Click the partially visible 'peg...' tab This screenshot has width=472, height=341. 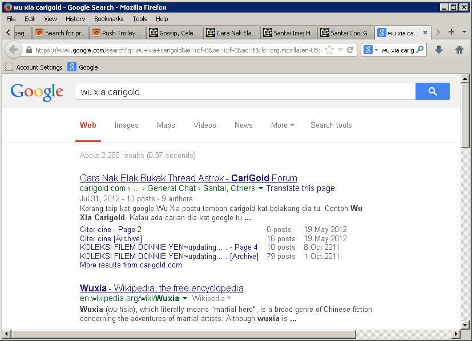[x=22, y=33]
